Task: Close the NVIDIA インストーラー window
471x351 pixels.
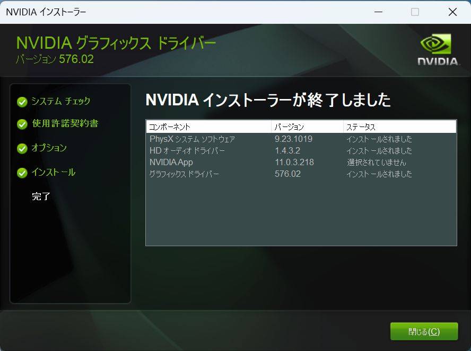Action: pos(452,12)
